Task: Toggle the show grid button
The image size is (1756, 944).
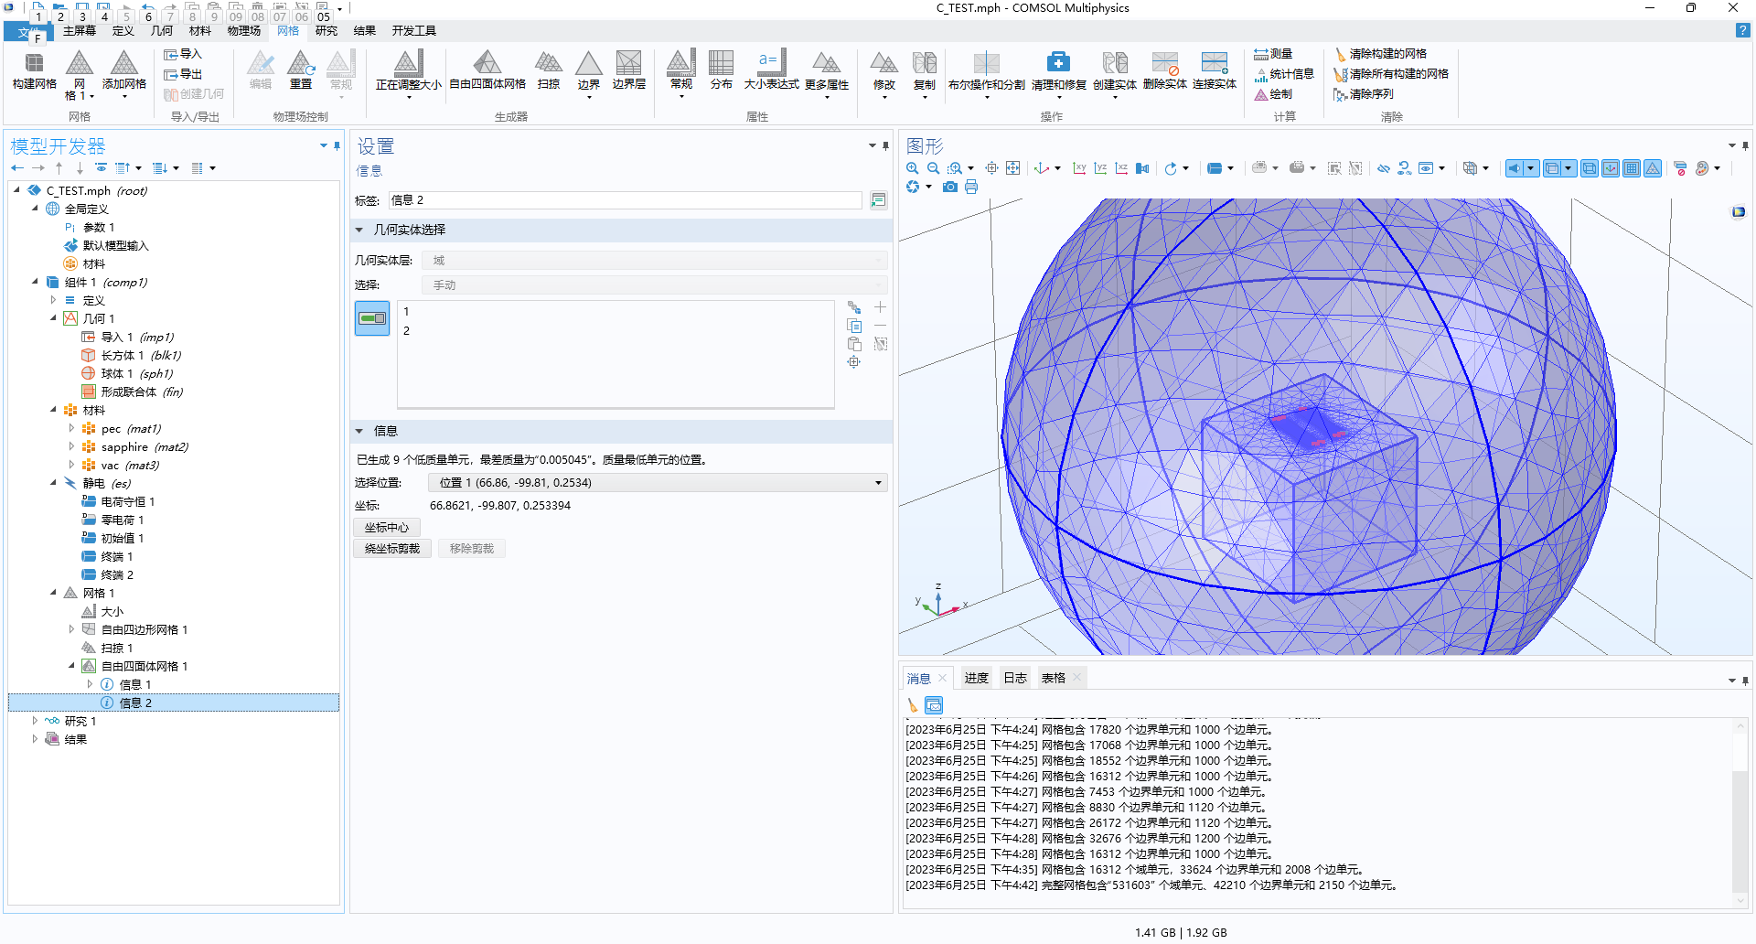Action: 1632,168
